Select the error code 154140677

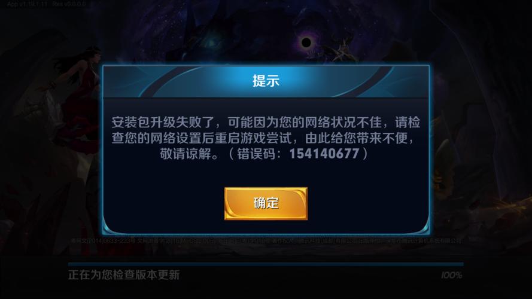pos(324,154)
